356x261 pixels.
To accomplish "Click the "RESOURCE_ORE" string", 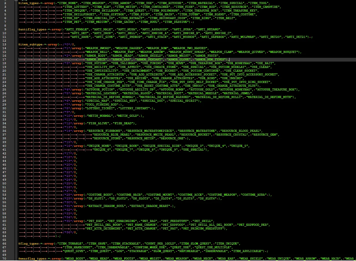I will (172, 138).
